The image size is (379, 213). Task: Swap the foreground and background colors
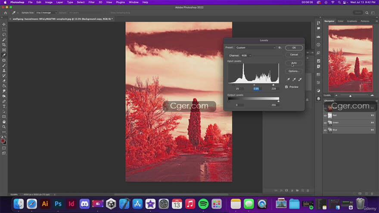5,137
